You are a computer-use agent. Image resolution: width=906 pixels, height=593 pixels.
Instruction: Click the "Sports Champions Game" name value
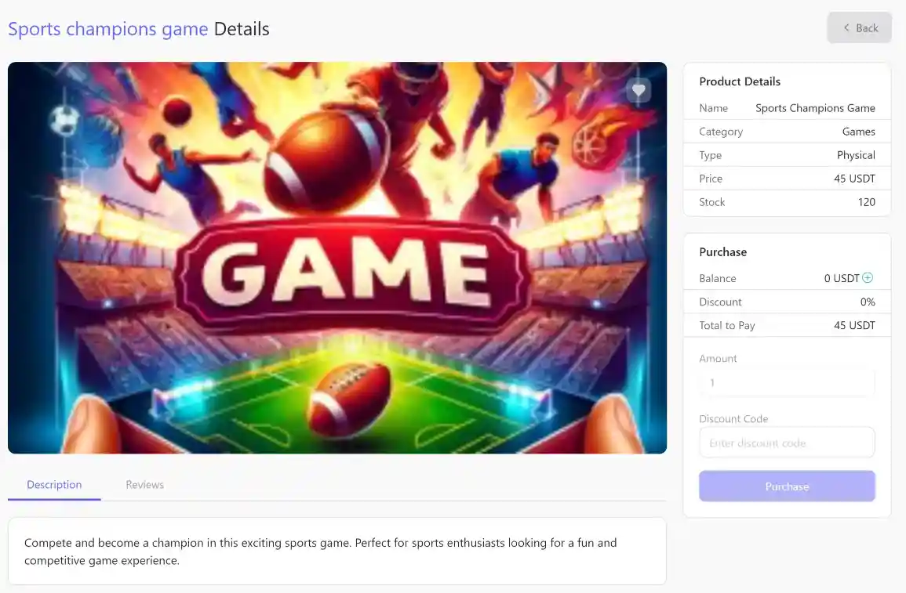(815, 108)
